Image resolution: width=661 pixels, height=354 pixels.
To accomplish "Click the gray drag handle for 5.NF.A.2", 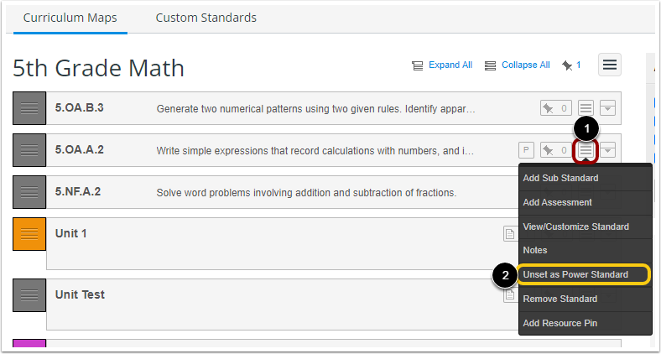I will point(29,192).
